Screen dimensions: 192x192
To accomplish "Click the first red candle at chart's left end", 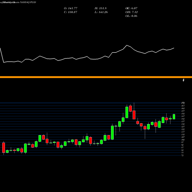I will point(3,147).
